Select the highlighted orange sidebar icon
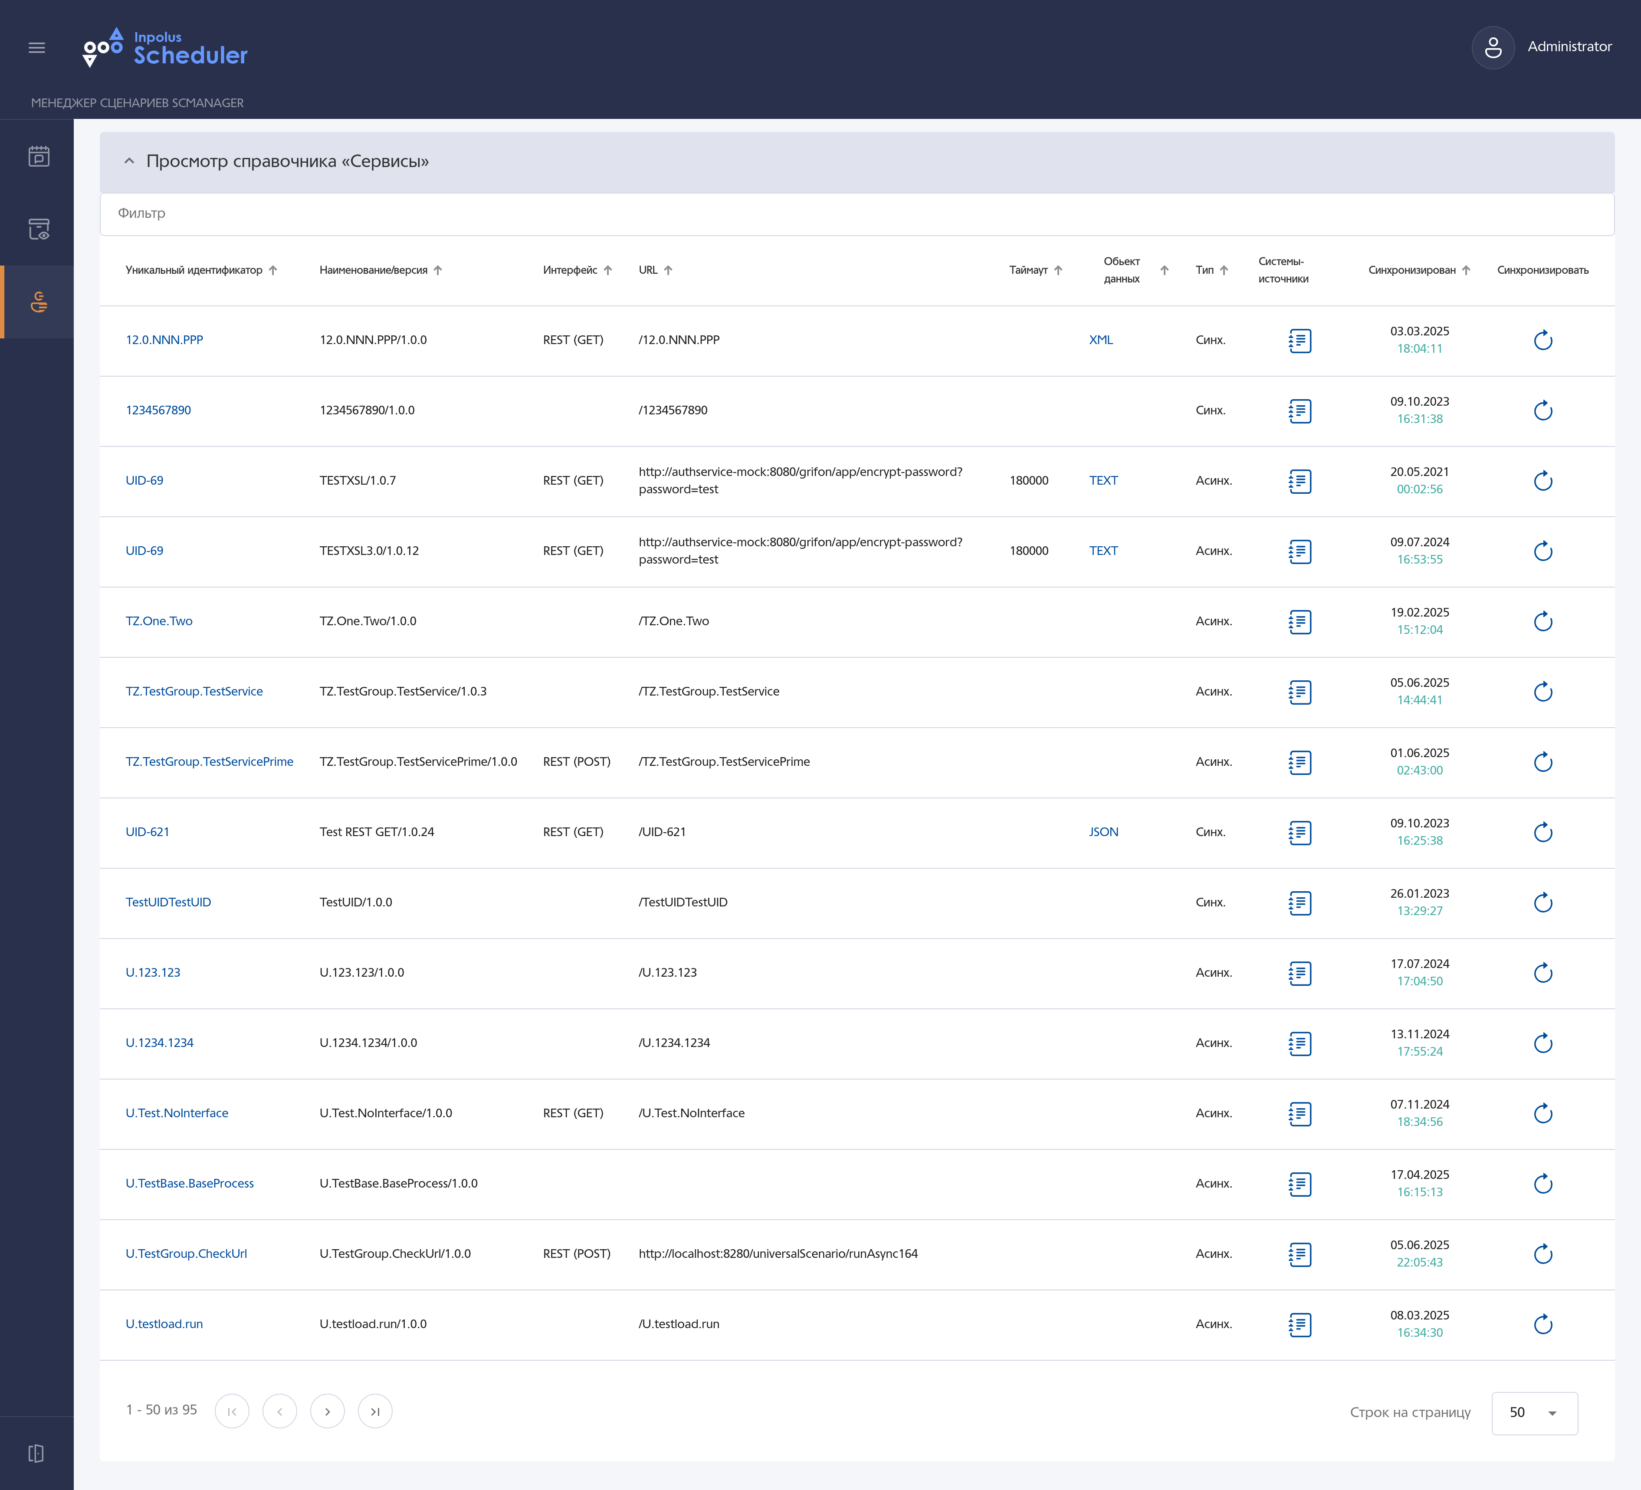The image size is (1641, 1490). 38,302
